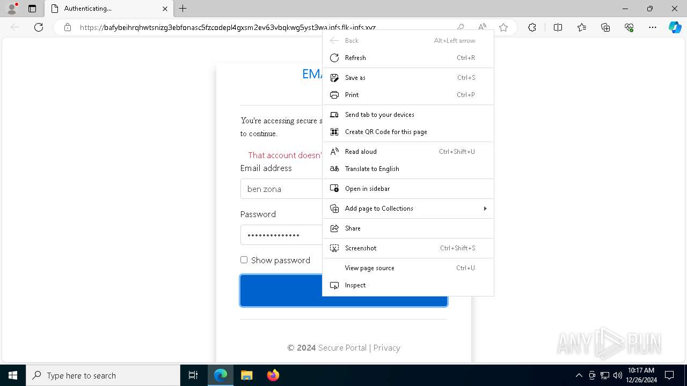Image resolution: width=687 pixels, height=386 pixels.
Task: Add page to favorites star icon
Action: pyautogui.click(x=503, y=27)
